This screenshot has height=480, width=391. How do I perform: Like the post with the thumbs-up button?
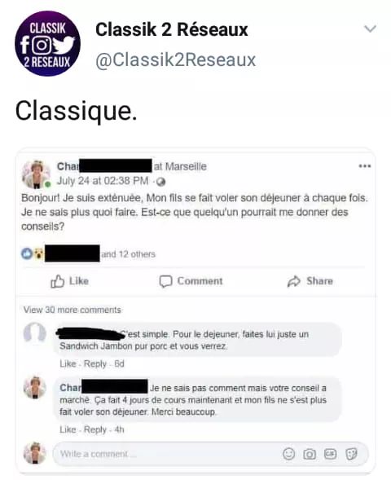69,281
